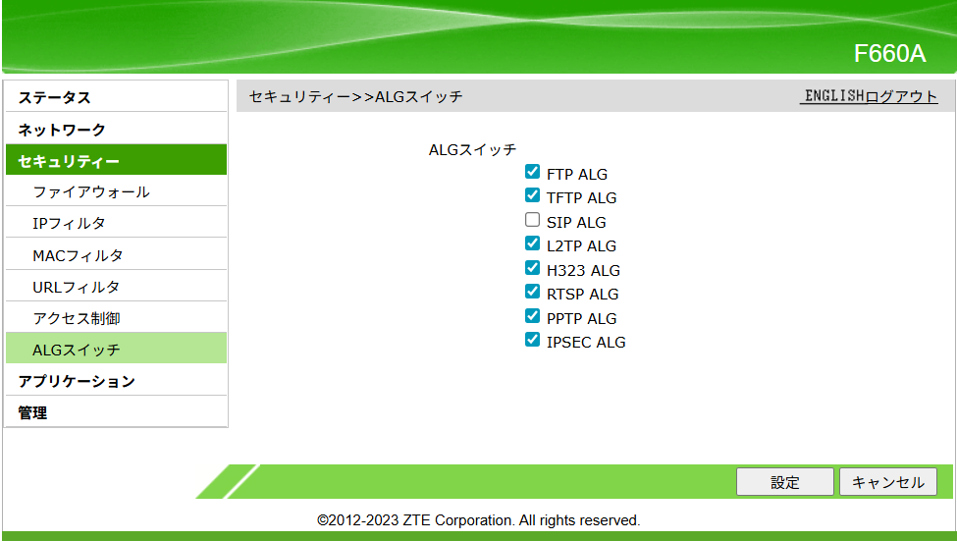Image resolution: width=957 pixels, height=541 pixels.
Task: Open the IPフィルタ settings page
Action: click(69, 223)
